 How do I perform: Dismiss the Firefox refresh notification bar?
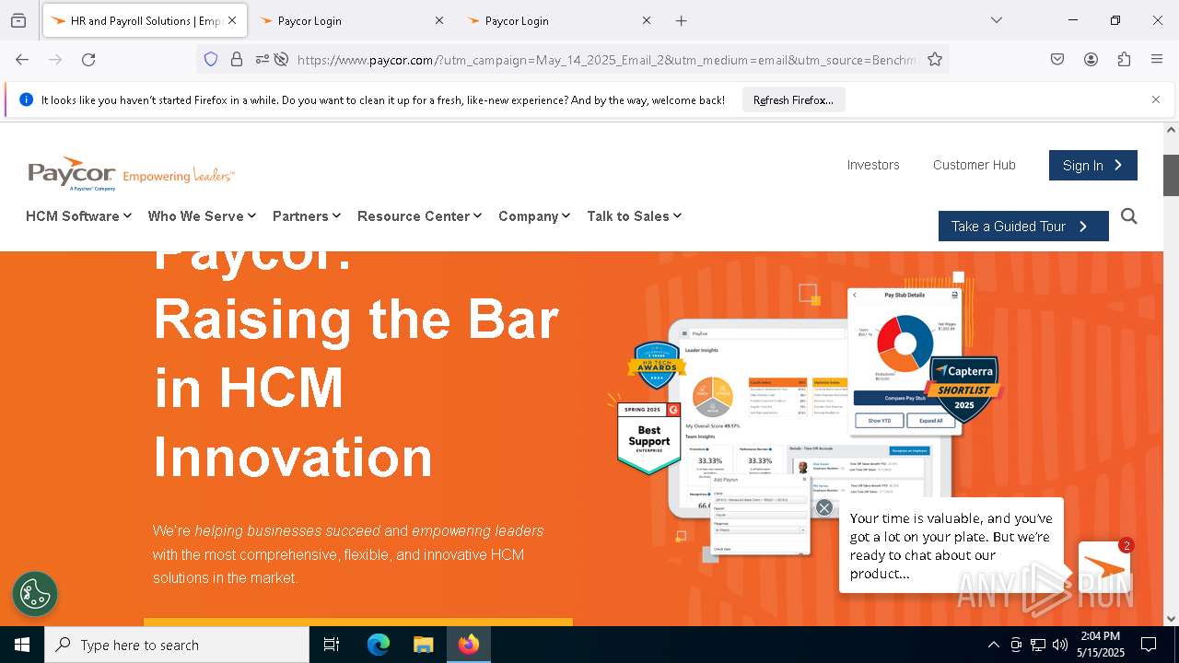click(x=1156, y=99)
